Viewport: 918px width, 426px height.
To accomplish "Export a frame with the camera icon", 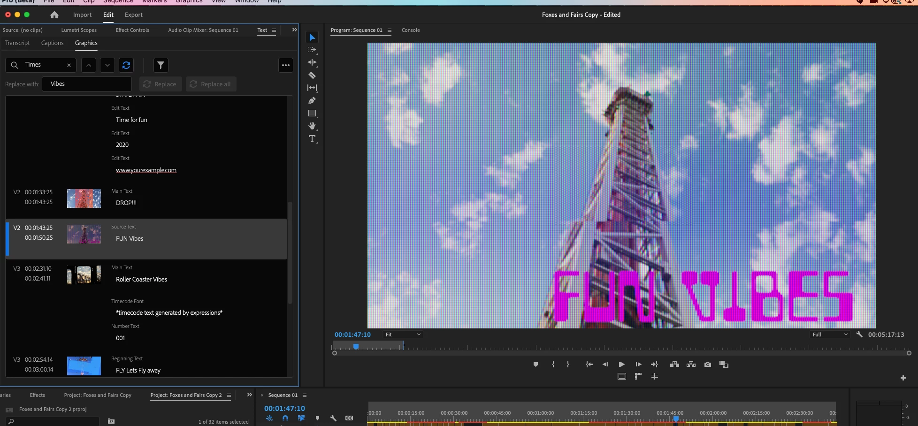I will tap(708, 365).
